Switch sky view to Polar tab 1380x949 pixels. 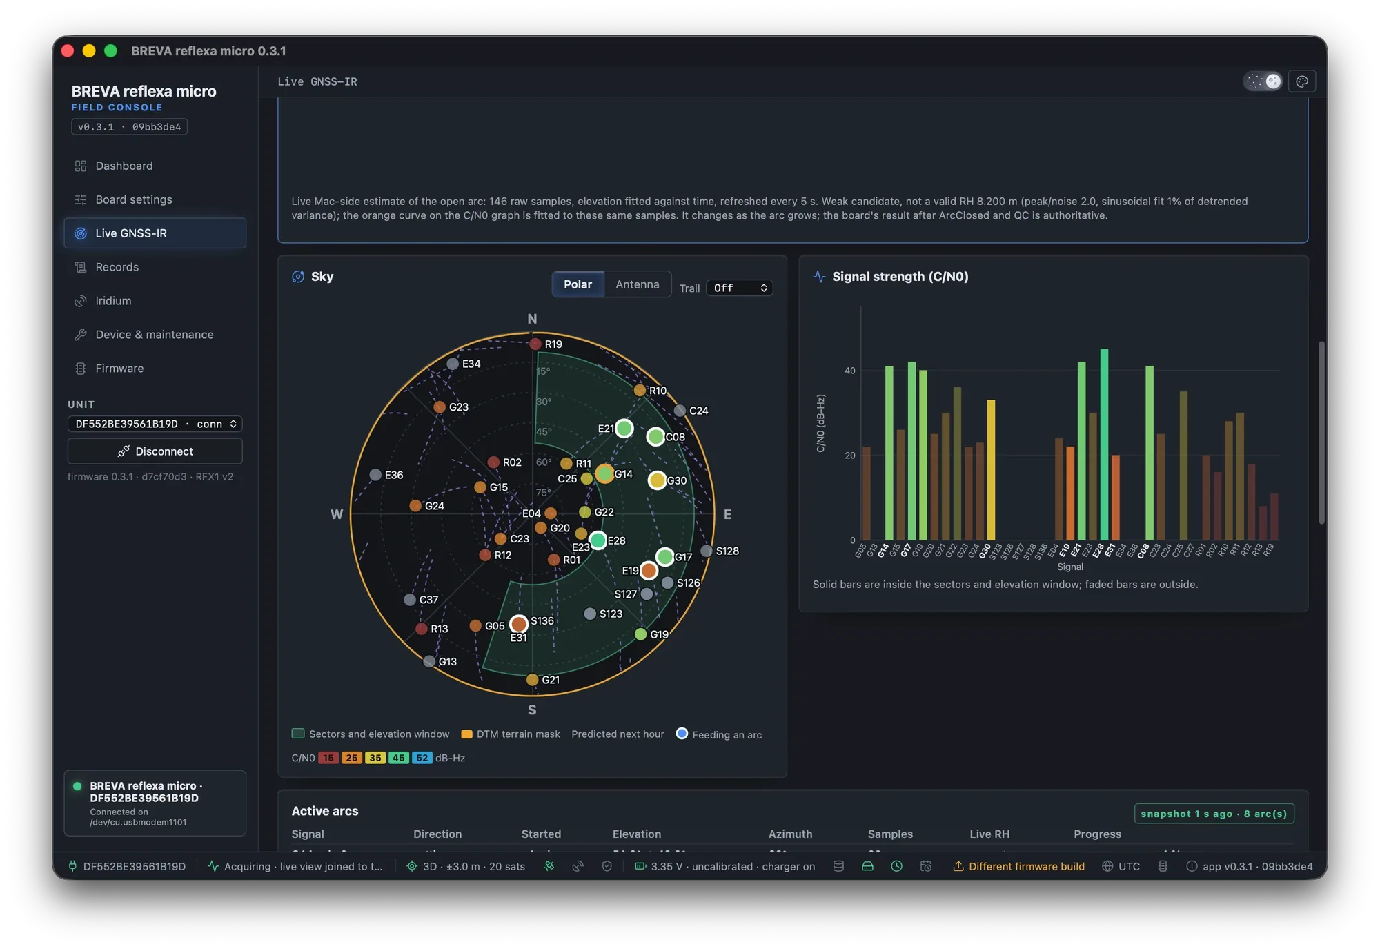[x=578, y=284]
